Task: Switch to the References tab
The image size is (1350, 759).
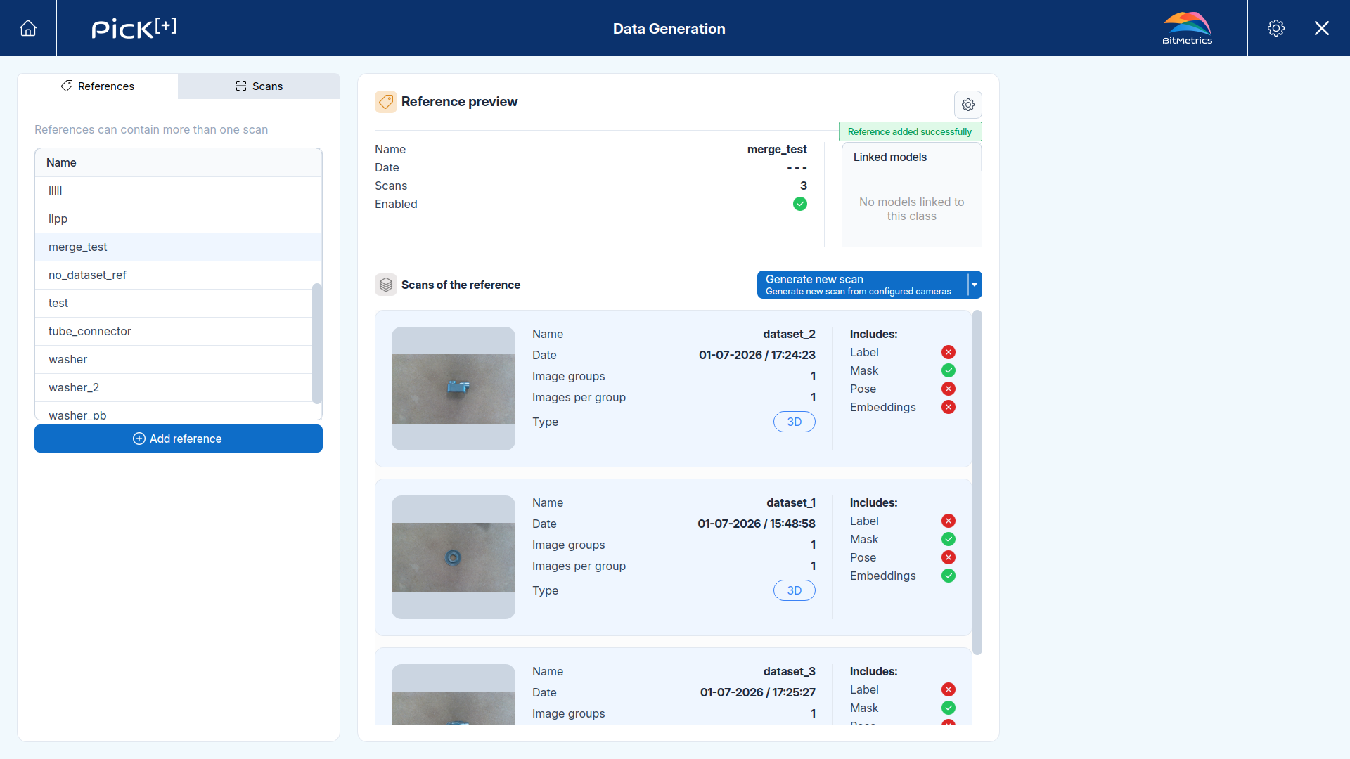Action: pyautogui.click(x=98, y=86)
